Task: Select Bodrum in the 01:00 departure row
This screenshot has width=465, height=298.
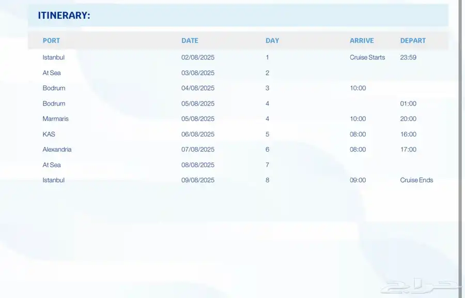Action: point(54,103)
